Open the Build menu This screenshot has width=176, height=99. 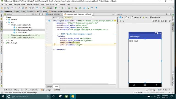(42, 4)
